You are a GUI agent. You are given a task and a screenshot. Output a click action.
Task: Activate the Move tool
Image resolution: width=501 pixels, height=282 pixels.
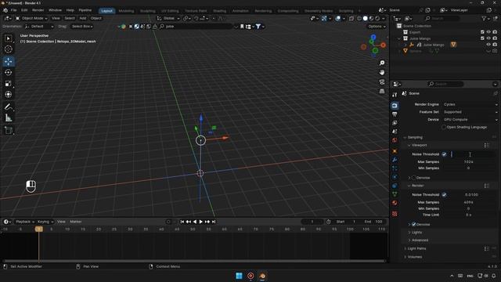(x=9, y=61)
